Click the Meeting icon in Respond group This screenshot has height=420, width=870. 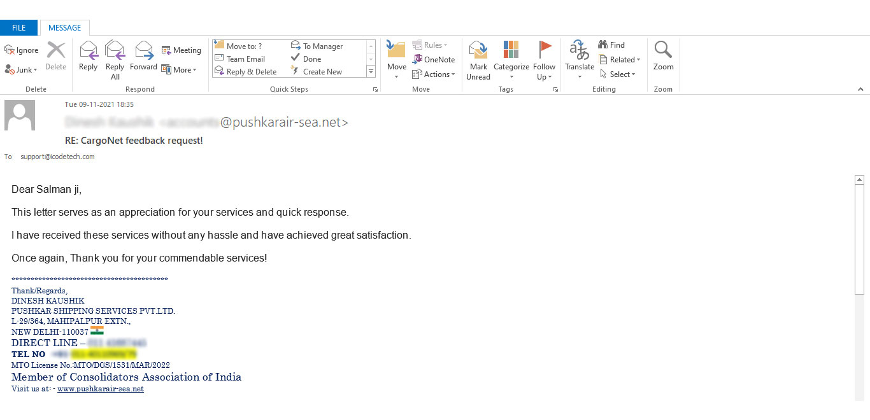182,50
